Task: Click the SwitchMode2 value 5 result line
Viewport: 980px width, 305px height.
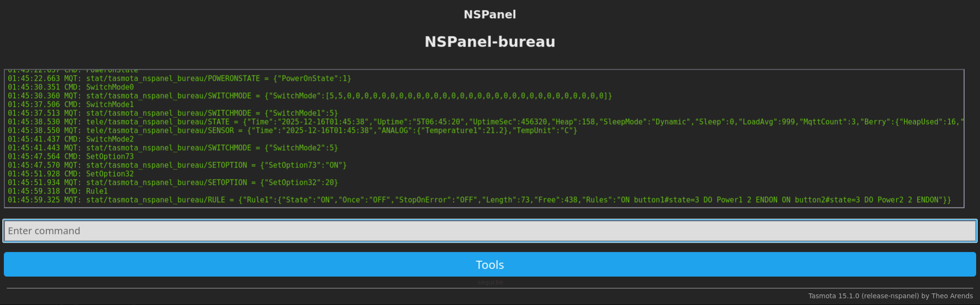Action: click(172, 148)
